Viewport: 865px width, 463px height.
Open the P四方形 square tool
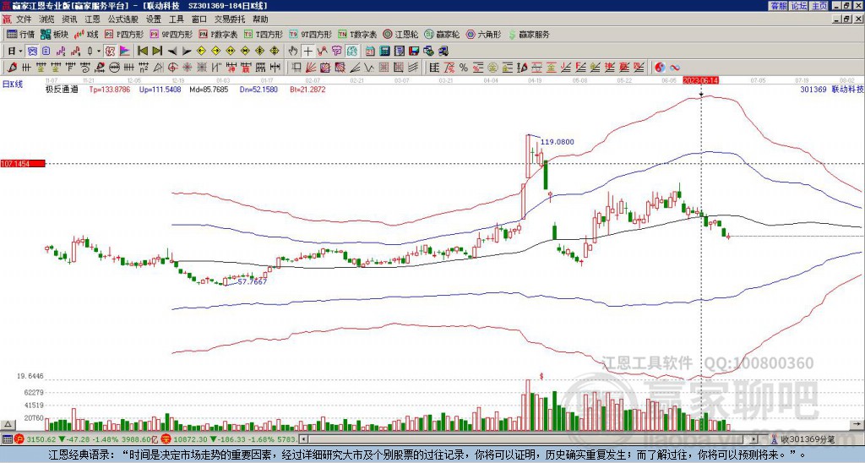click(124, 34)
